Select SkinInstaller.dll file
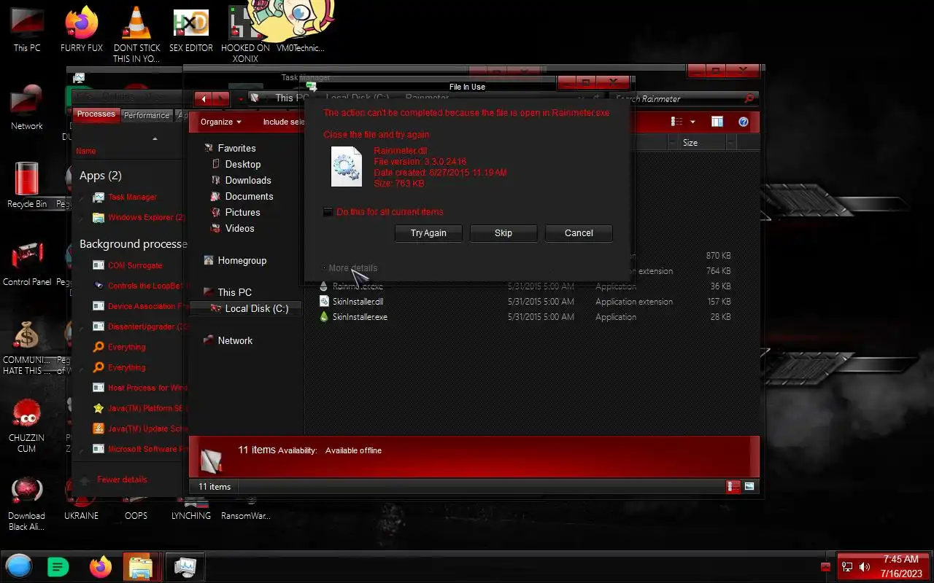This screenshot has height=583, width=934. point(358,302)
